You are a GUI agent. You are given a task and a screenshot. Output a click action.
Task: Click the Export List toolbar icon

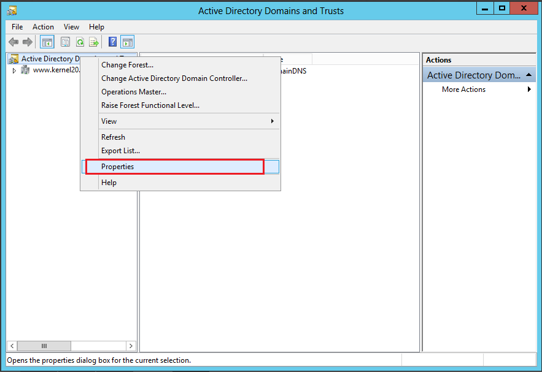click(94, 42)
